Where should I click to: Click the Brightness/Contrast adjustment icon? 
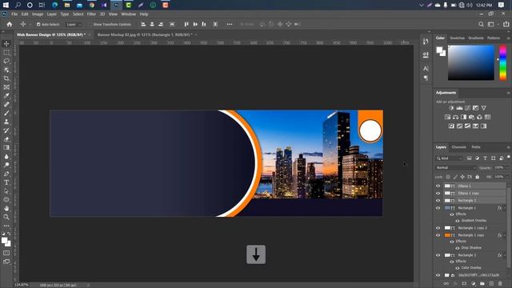point(451,108)
